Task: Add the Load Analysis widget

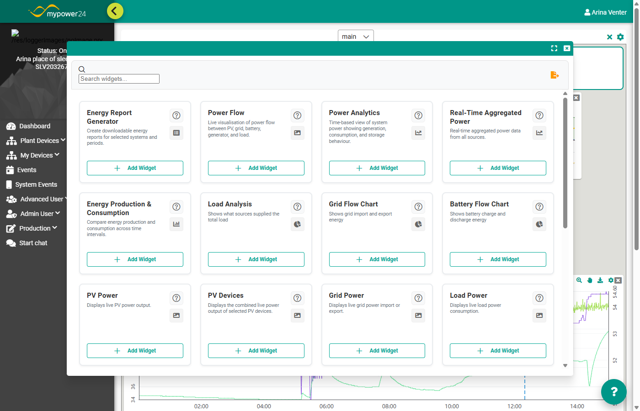Action: [x=256, y=259]
